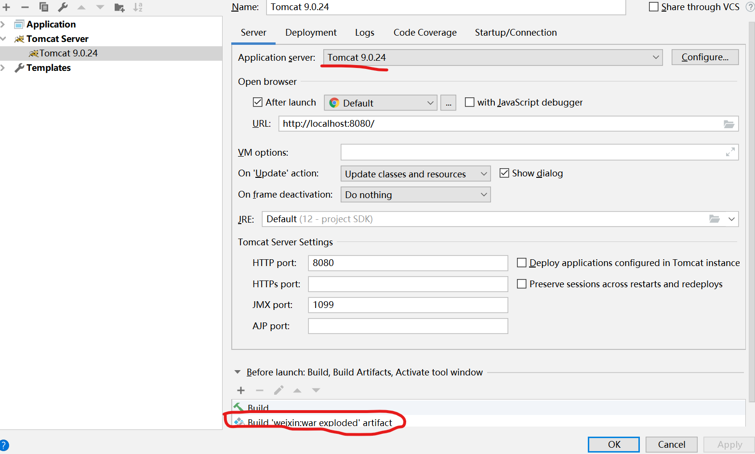
Task: Move configuration up in top toolbar
Action: pos(81,7)
